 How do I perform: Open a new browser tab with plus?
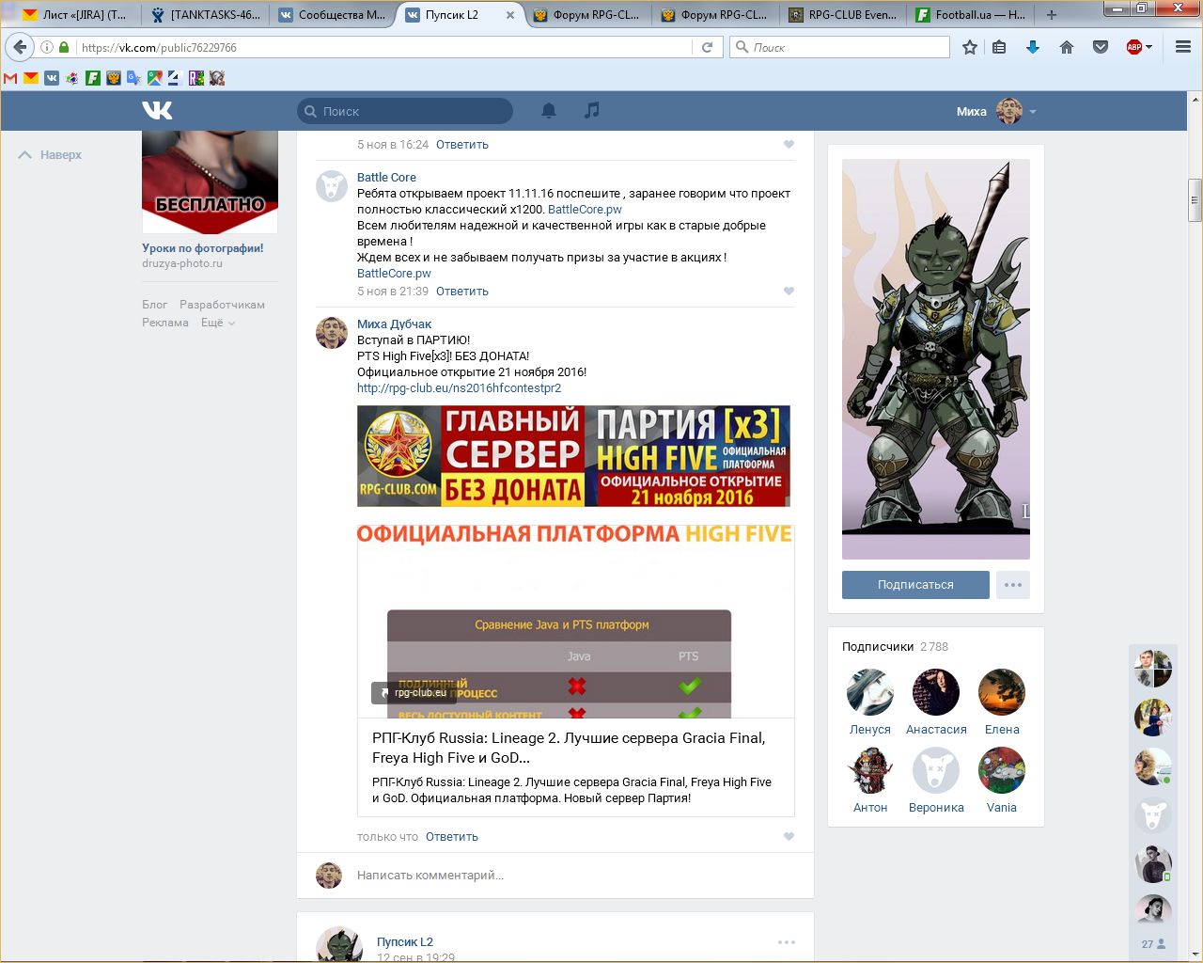point(1052,14)
